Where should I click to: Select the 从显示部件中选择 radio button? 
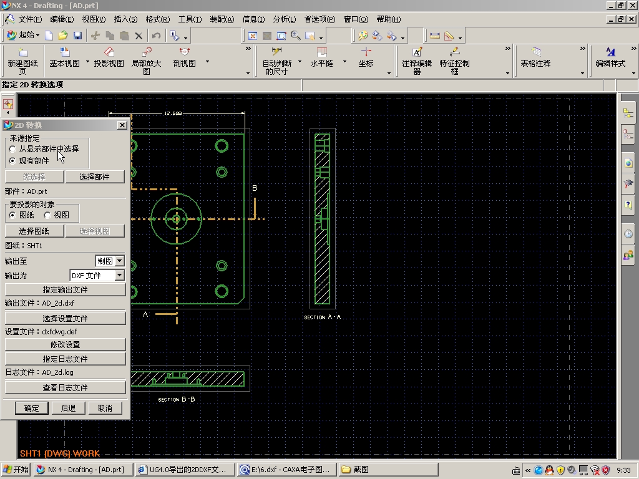click(x=13, y=149)
